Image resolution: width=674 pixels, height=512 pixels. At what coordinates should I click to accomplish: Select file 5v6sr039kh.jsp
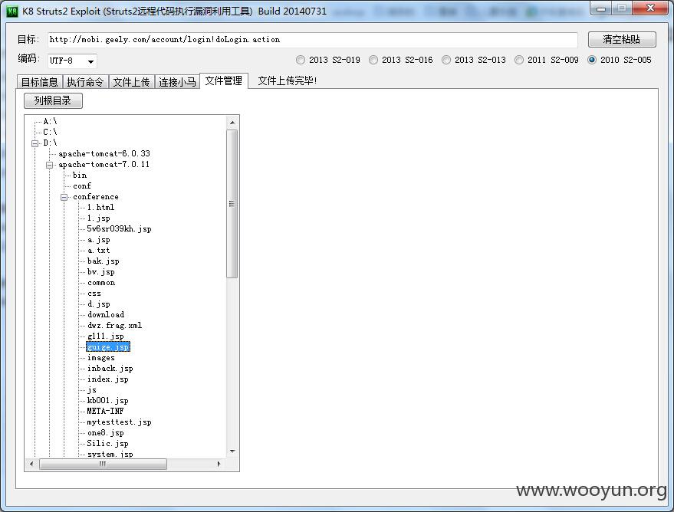click(119, 229)
